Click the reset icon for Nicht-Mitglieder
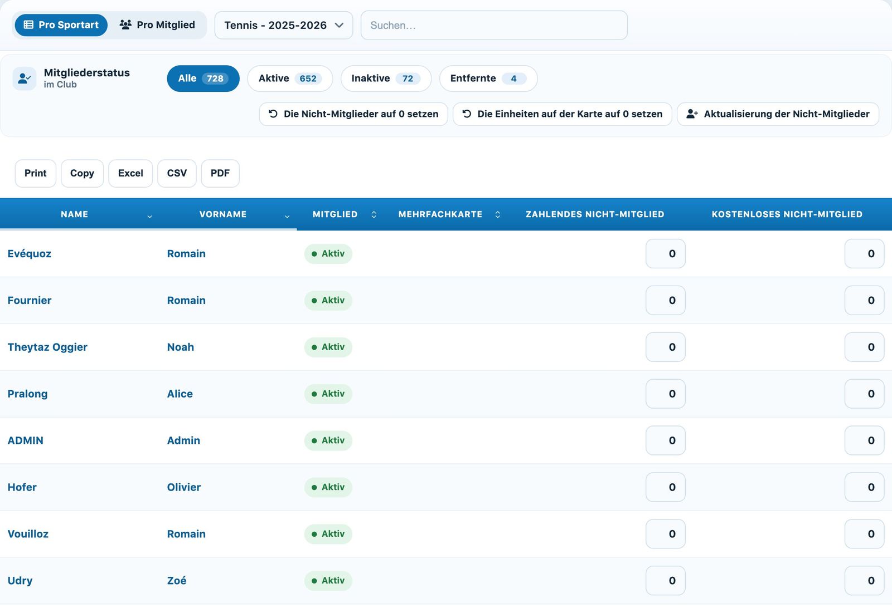Image resolution: width=892 pixels, height=608 pixels. pos(273,114)
